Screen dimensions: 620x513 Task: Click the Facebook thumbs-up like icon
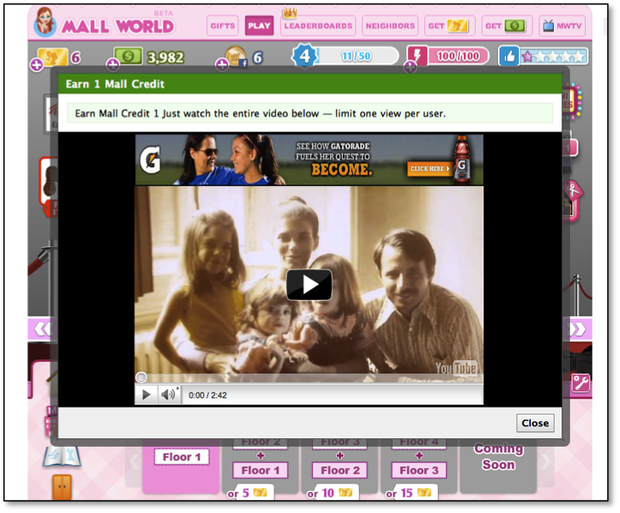pos(509,57)
